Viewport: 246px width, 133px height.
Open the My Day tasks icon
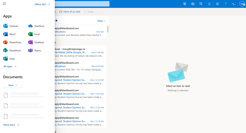point(201,4)
